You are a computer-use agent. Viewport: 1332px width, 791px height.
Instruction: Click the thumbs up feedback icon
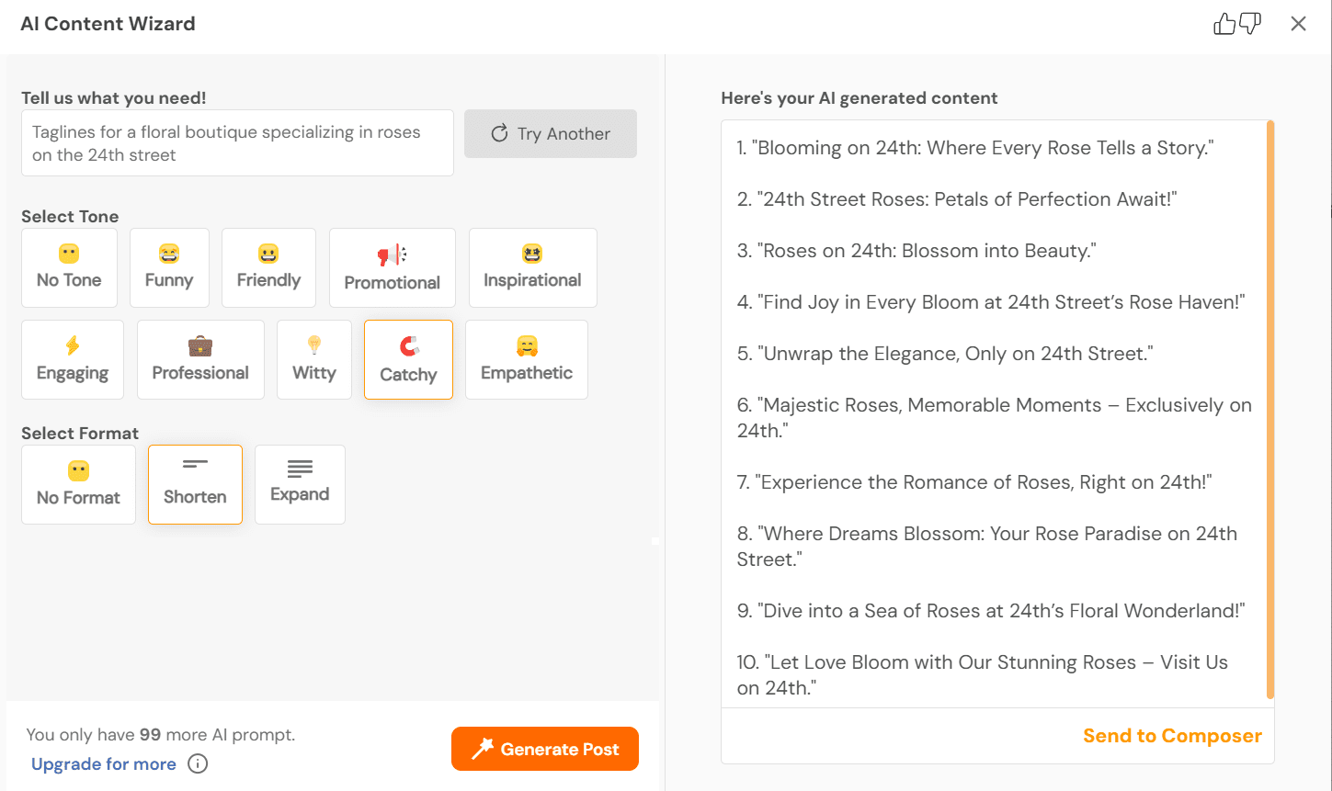coord(1224,24)
